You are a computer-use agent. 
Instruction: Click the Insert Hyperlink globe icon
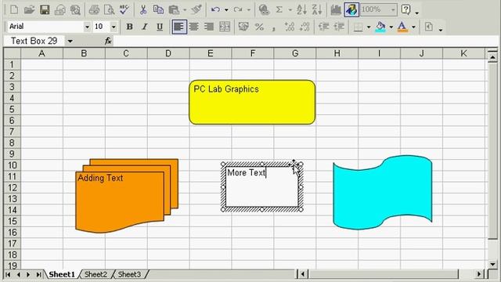click(264, 10)
